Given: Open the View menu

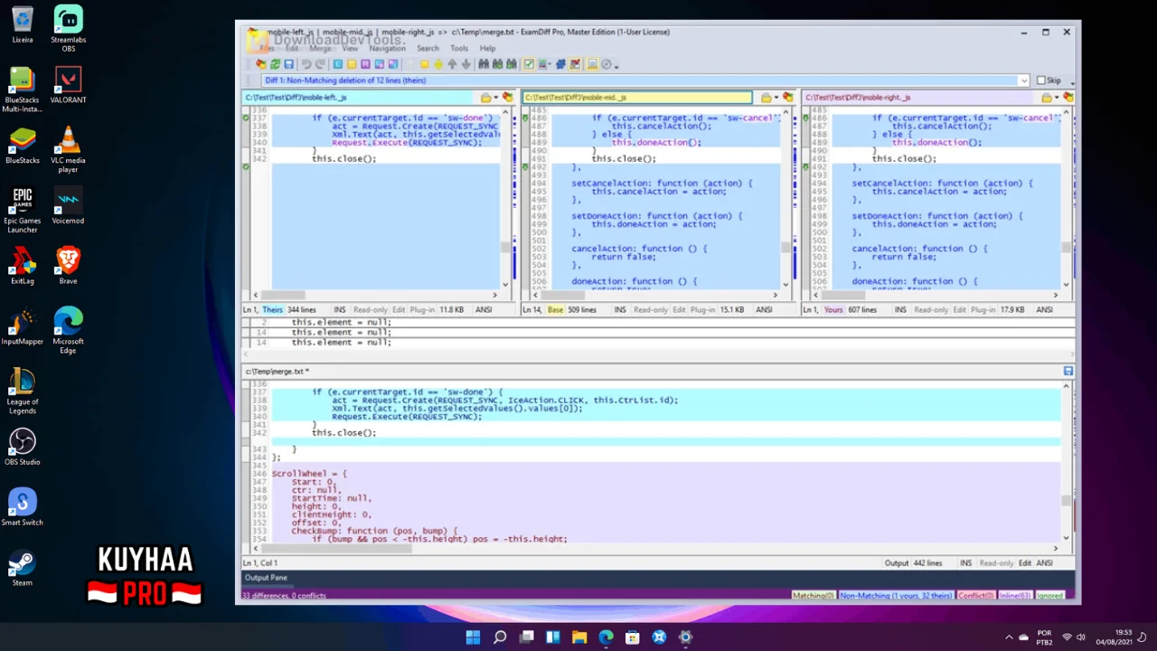Looking at the screenshot, I should coord(350,48).
